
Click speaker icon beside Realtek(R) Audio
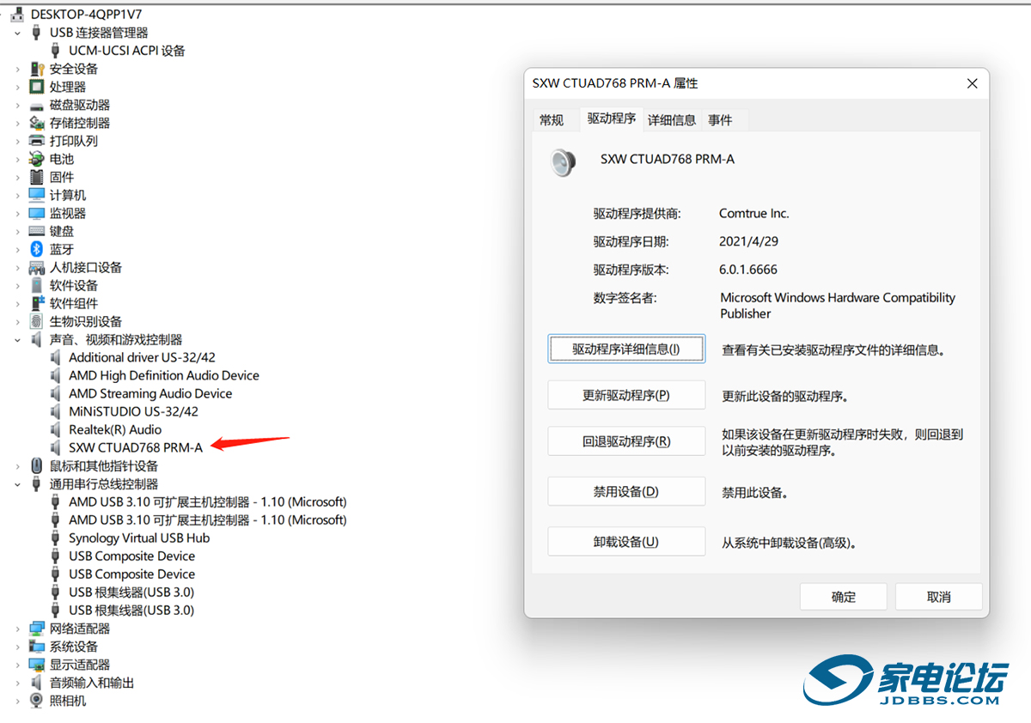(56, 429)
